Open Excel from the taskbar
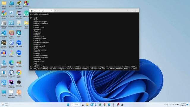The height and width of the screenshot is (107, 190). click(x=100, y=105)
